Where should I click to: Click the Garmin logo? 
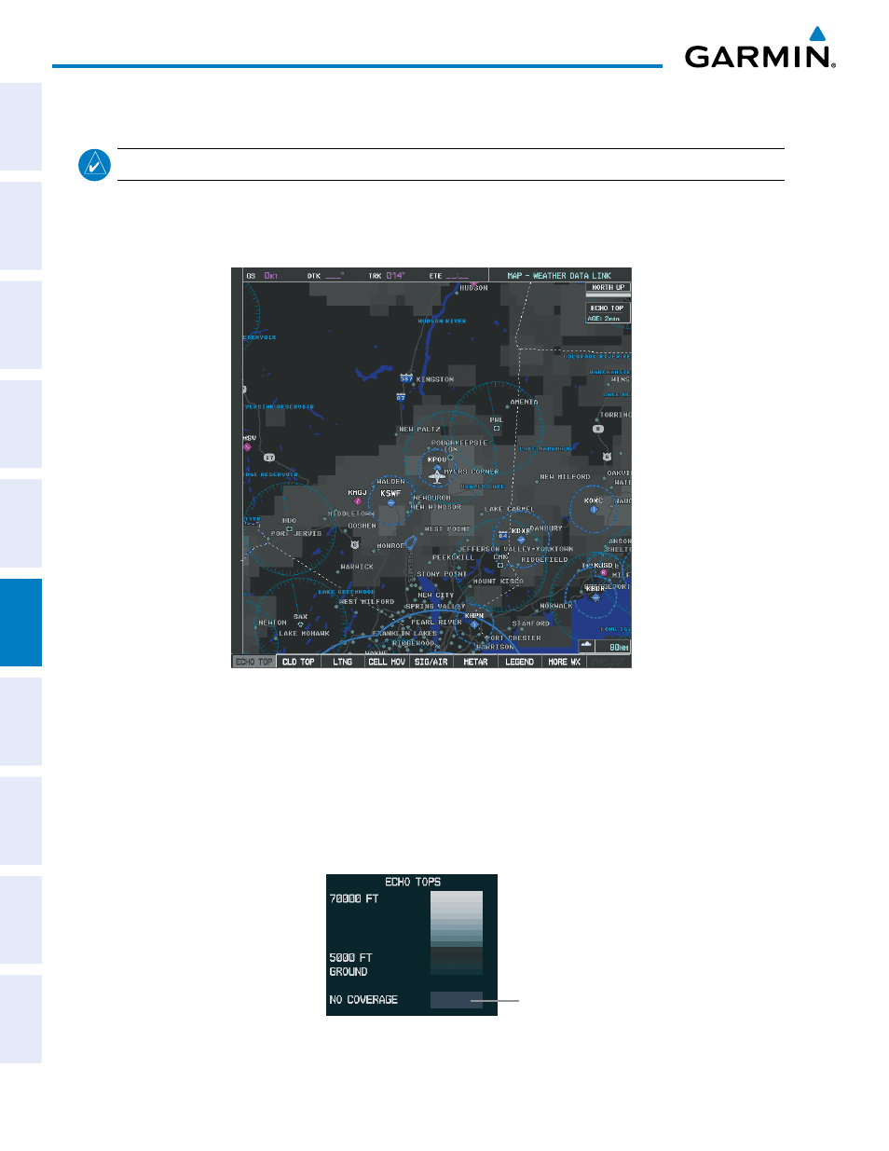pyautogui.click(x=760, y=48)
